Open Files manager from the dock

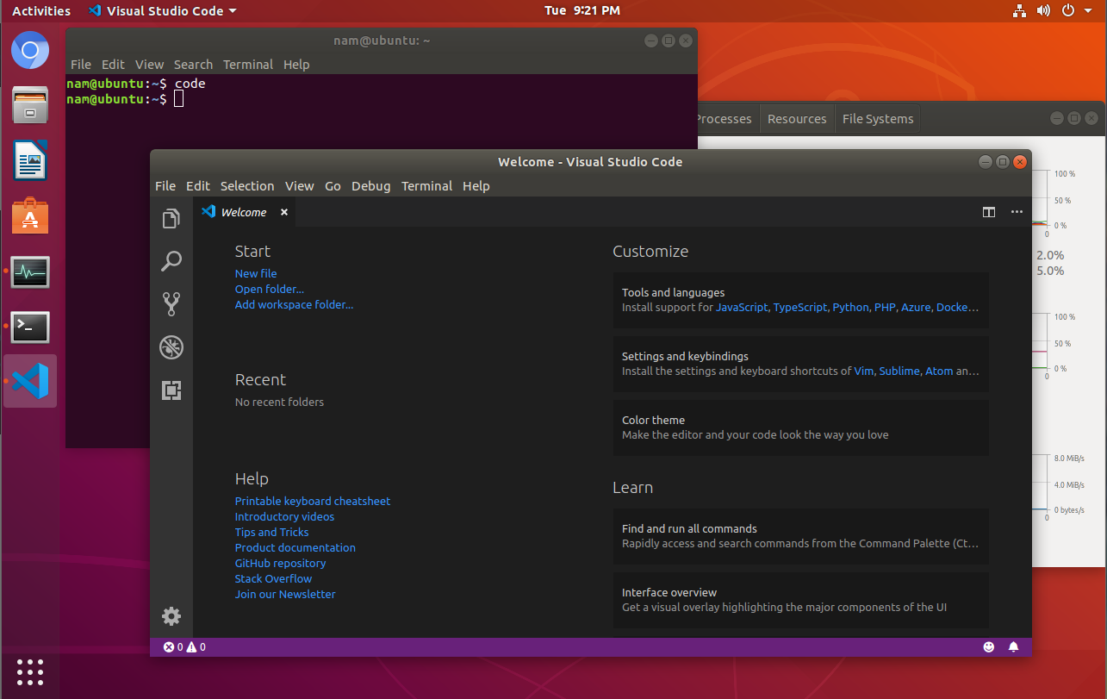30,105
